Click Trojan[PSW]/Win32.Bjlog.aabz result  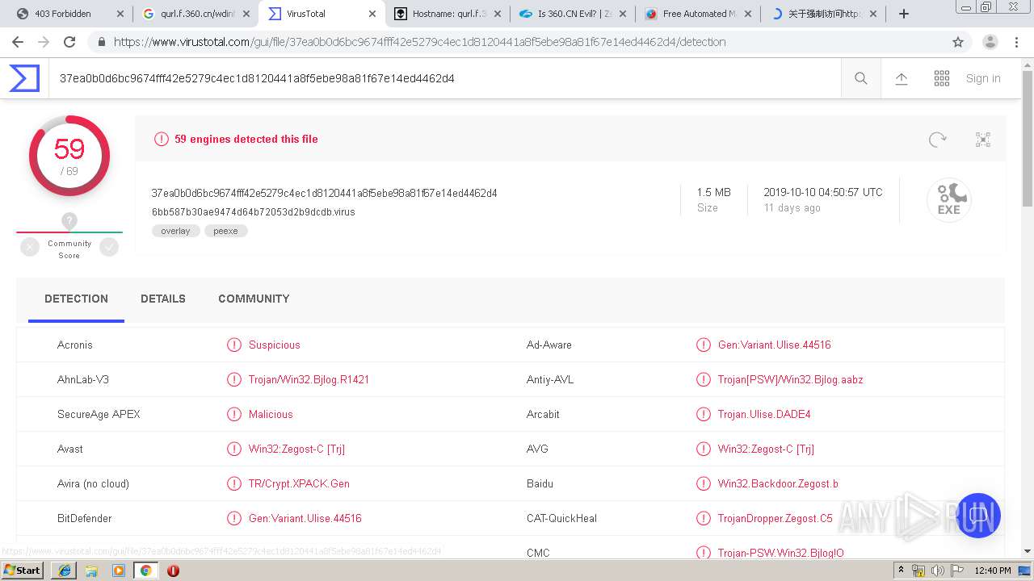click(x=790, y=379)
